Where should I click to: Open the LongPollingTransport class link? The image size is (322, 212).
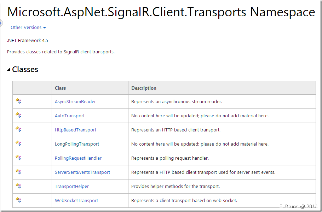click(77, 144)
